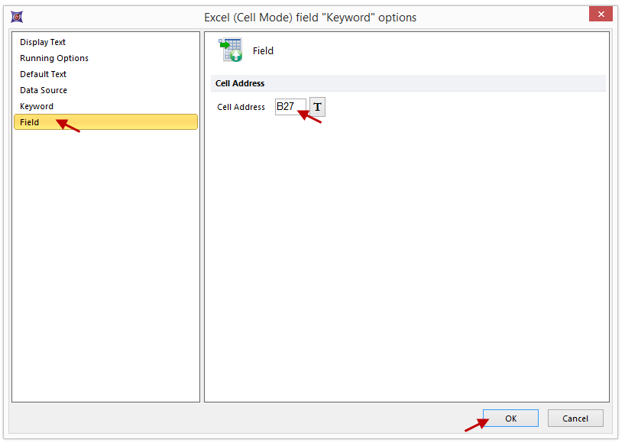Click the bold Cell Address section header
This screenshot has height=446, width=625.
[x=240, y=83]
